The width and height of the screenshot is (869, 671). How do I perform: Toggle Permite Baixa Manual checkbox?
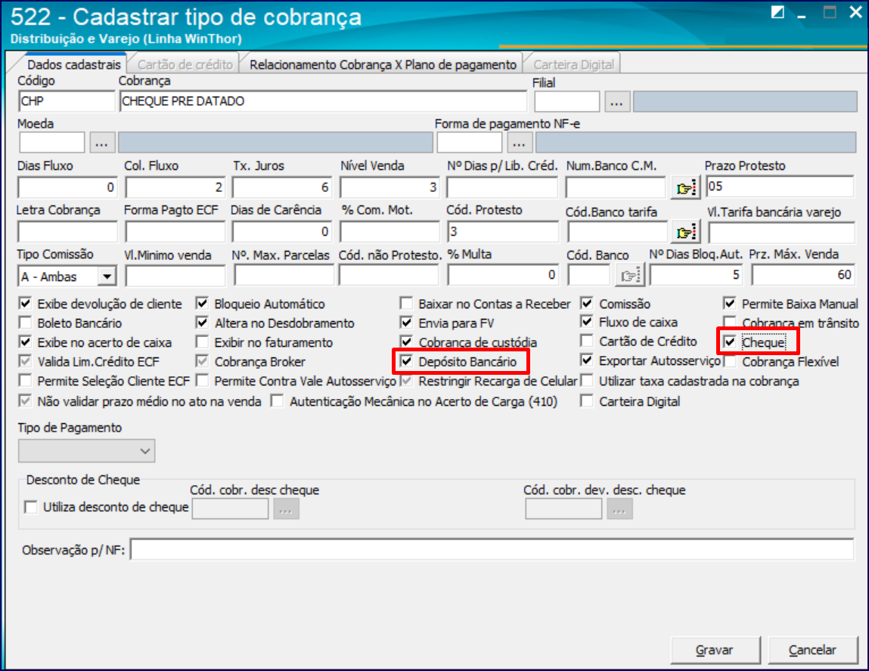click(730, 304)
